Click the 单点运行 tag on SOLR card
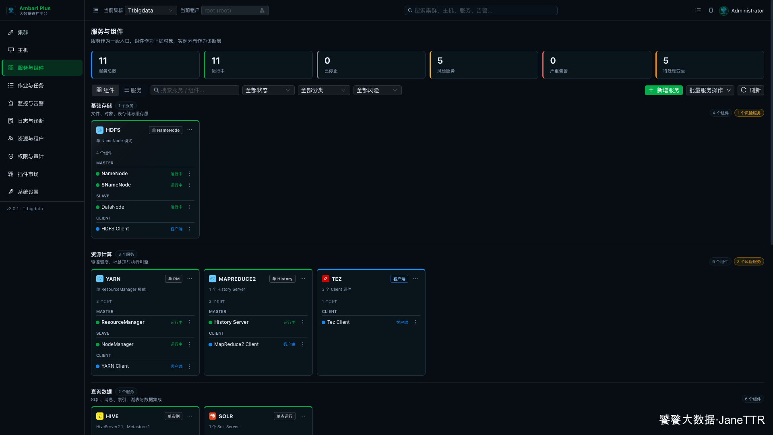 coord(284,416)
